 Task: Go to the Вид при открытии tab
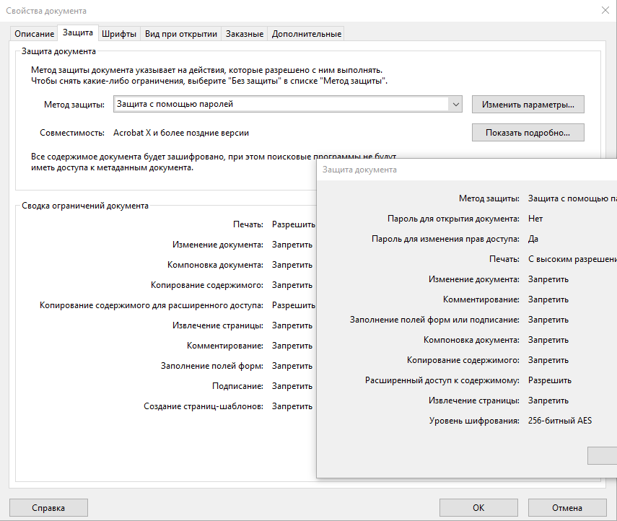point(180,34)
